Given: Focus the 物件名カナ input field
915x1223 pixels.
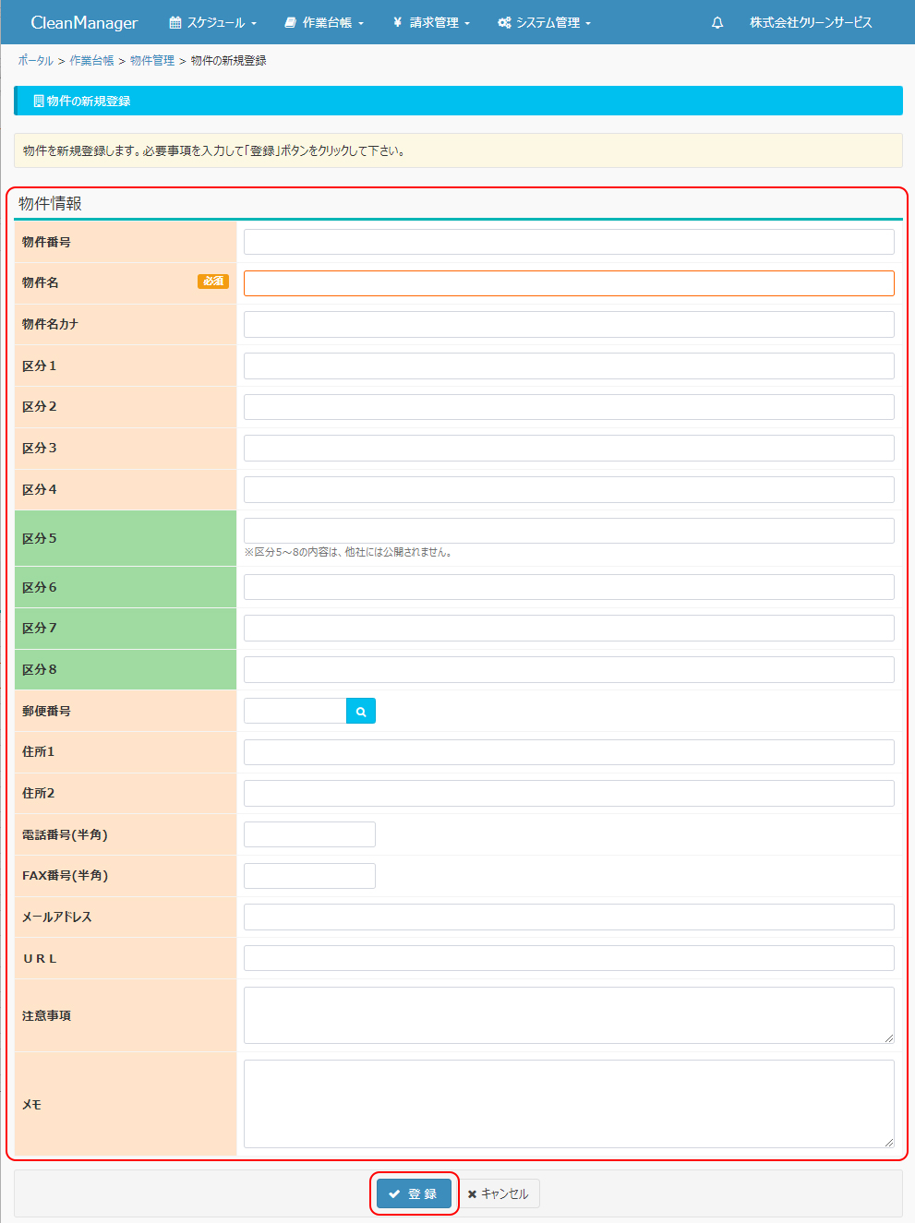Looking at the screenshot, I should [569, 324].
